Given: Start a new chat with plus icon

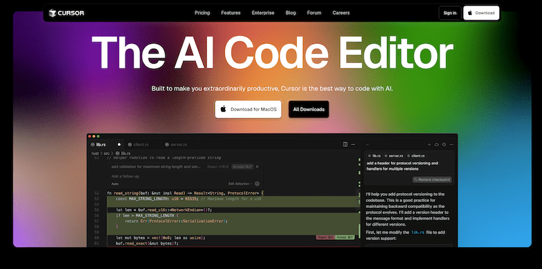Looking at the screenshot, I should coord(430,144).
